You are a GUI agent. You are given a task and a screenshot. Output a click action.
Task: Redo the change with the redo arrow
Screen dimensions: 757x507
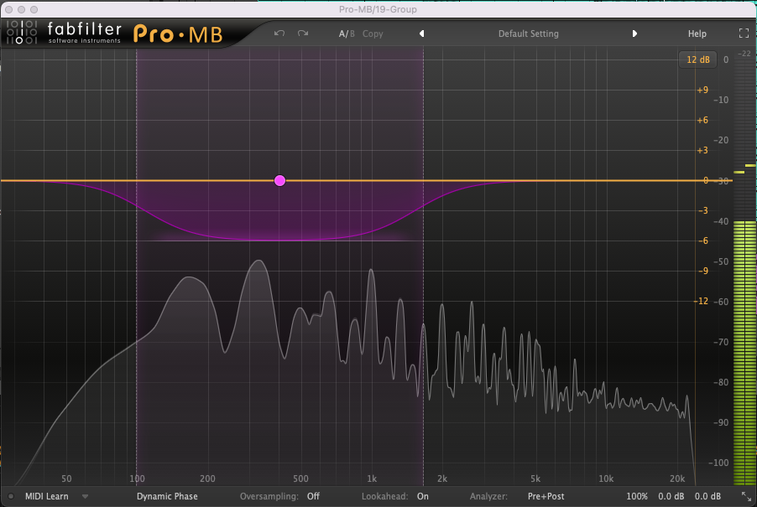pyautogui.click(x=303, y=34)
